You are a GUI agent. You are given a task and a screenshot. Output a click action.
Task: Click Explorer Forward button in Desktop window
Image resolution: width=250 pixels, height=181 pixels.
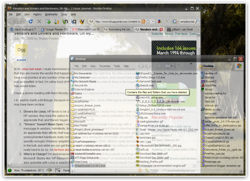pos(148,66)
